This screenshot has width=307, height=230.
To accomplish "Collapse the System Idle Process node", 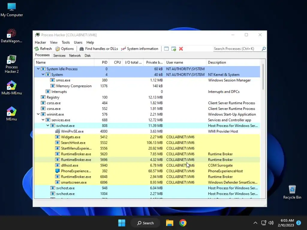I will click(38, 69).
